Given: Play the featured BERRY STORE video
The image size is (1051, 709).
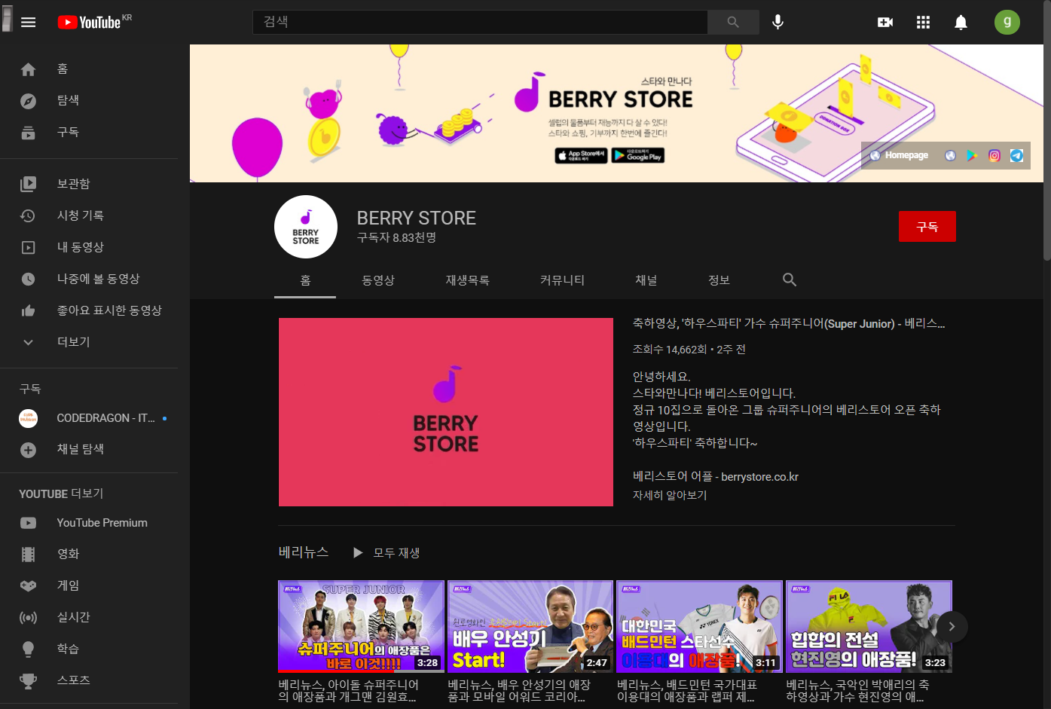Looking at the screenshot, I should point(446,412).
